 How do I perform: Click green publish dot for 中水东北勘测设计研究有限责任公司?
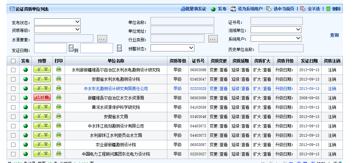(26, 89)
